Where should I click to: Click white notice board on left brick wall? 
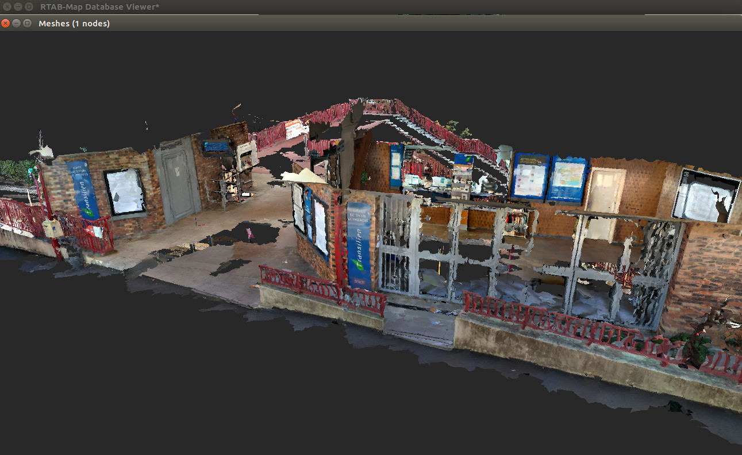[125, 192]
